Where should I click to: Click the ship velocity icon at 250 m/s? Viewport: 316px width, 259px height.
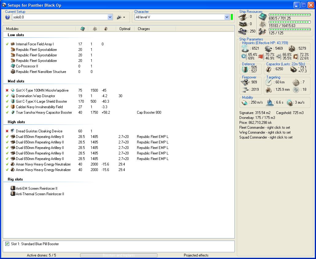tap(245, 102)
